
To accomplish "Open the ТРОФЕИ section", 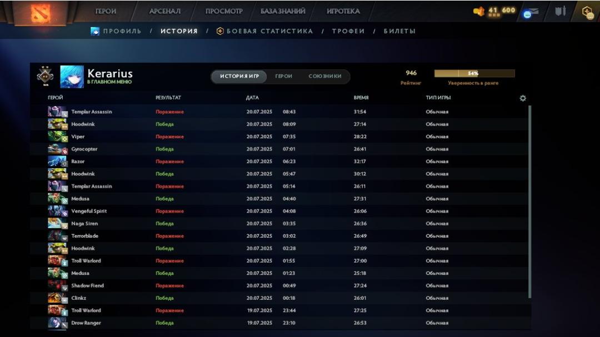I will click(348, 31).
